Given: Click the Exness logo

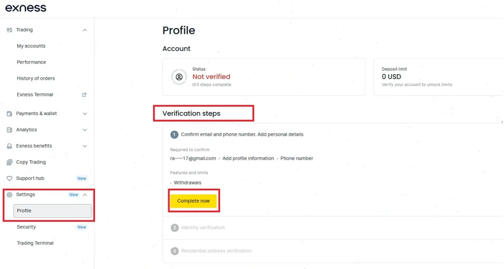Looking at the screenshot, I should [26, 8].
